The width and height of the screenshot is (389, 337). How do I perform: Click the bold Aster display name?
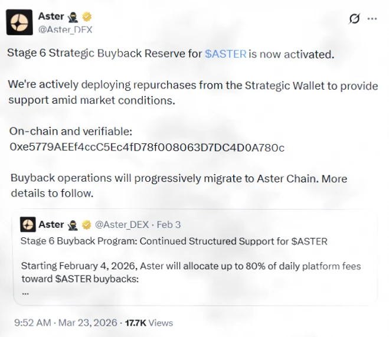click(x=51, y=16)
